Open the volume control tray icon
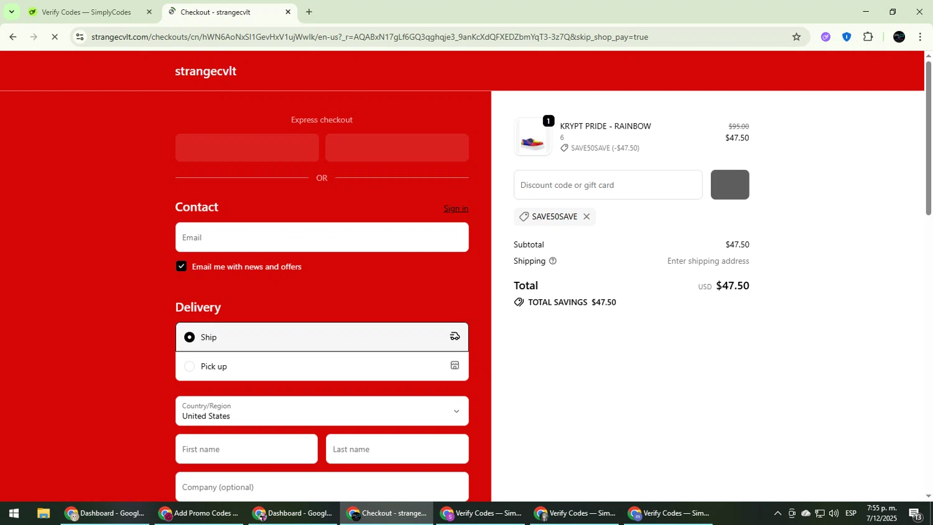Image resolution: width=933 pixels, height=525 pixels. click(833, 514)
